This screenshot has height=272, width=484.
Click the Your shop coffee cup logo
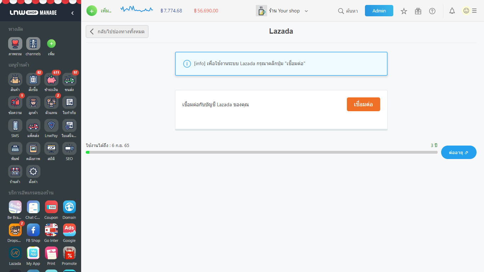[261, 11]
